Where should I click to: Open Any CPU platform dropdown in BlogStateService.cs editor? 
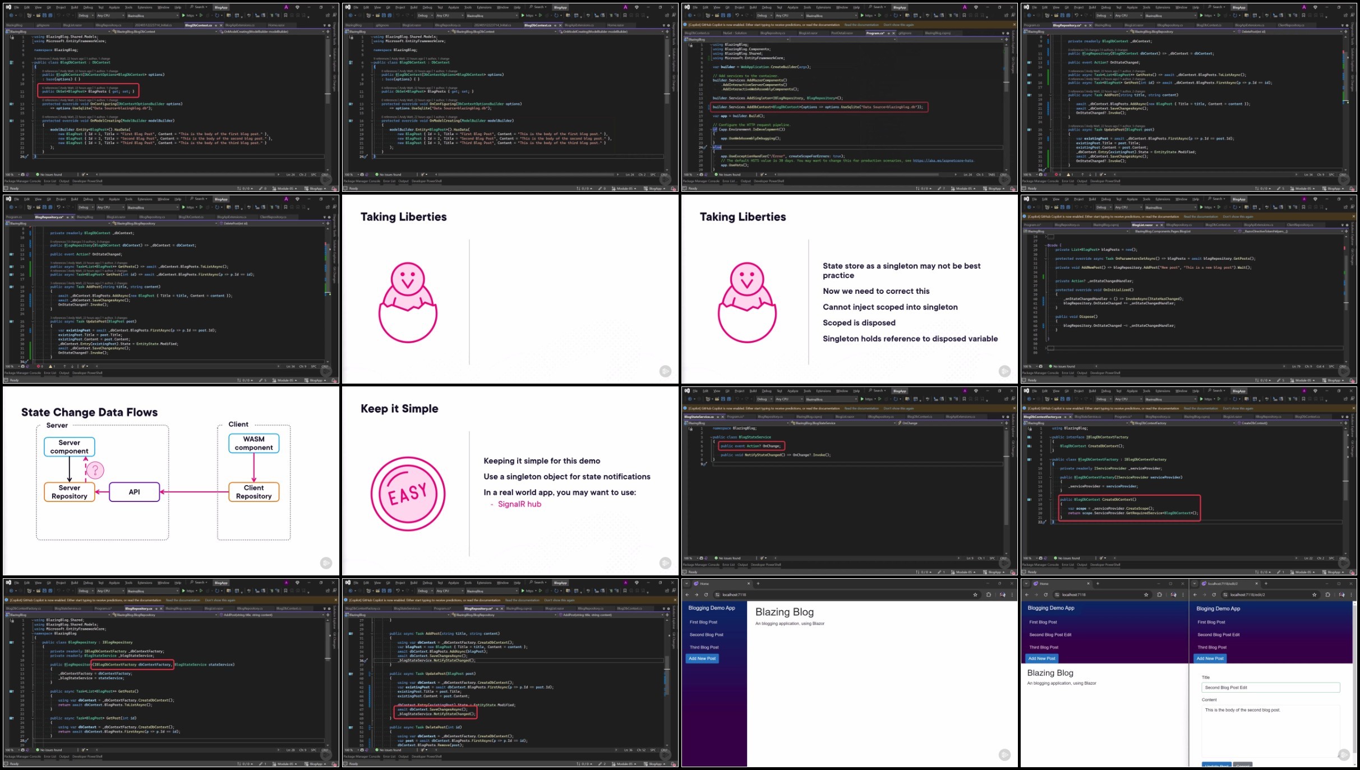[x=789, y=399]
